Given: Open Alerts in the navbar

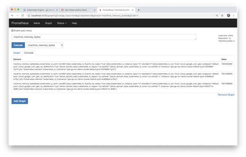Looking at the screenshot, I should pos(37,23).
